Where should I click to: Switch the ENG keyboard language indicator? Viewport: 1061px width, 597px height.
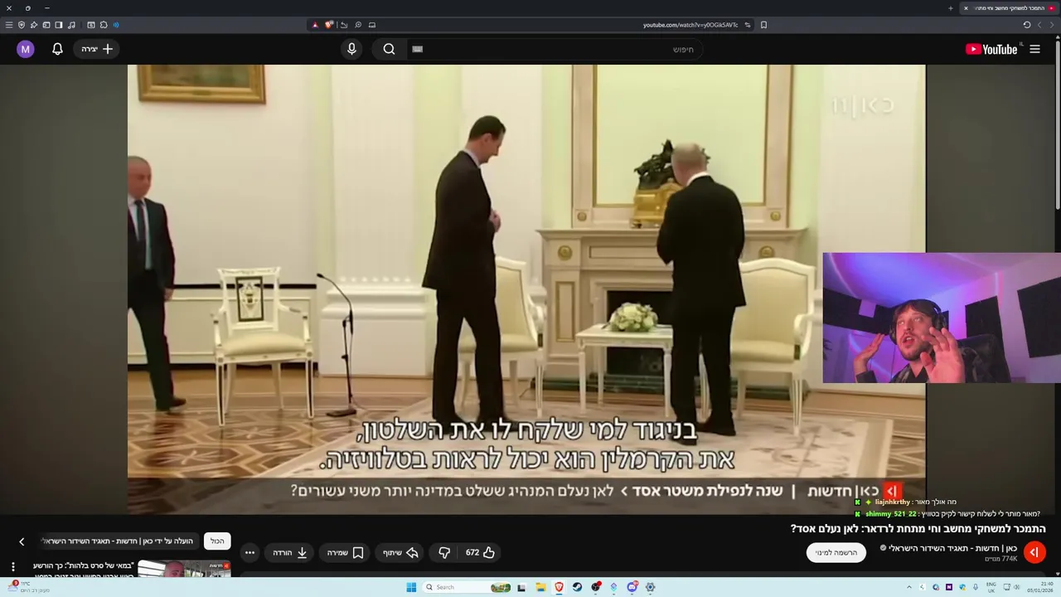[991, 587]
